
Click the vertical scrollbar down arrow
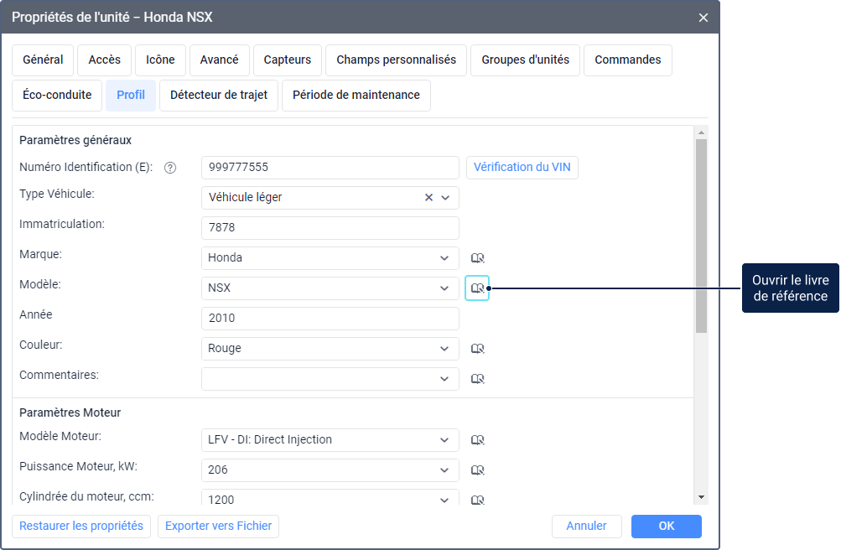(x=701, y=497)
